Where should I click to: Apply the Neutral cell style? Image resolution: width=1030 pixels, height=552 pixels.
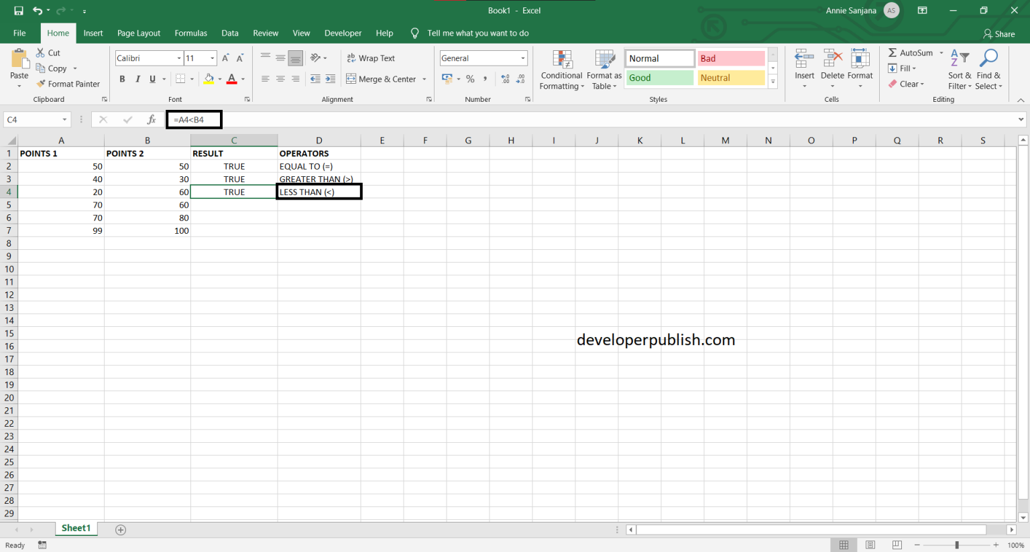(x=731, y=78)
